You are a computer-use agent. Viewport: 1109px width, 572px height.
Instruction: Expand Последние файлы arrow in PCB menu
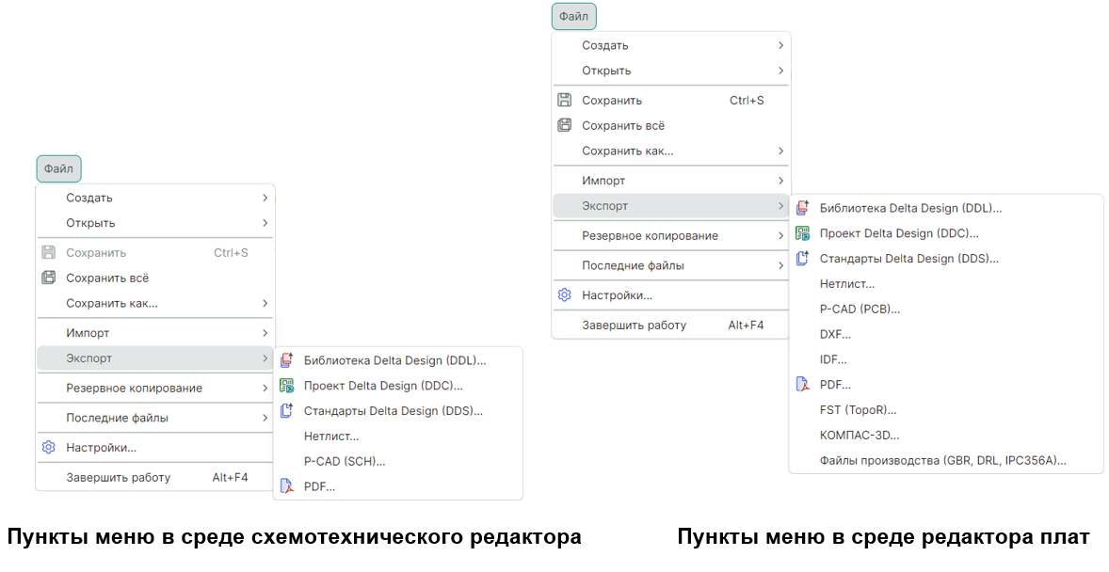pyautogui.click(x=780, y=265)
